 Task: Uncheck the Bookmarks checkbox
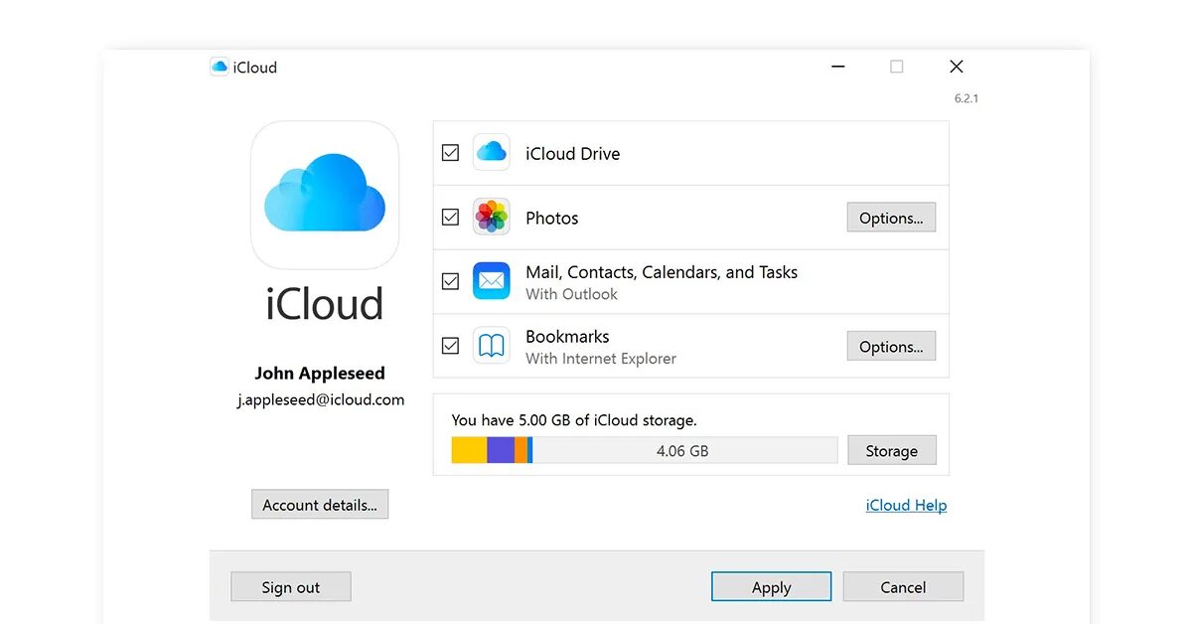tap(450, 346)
